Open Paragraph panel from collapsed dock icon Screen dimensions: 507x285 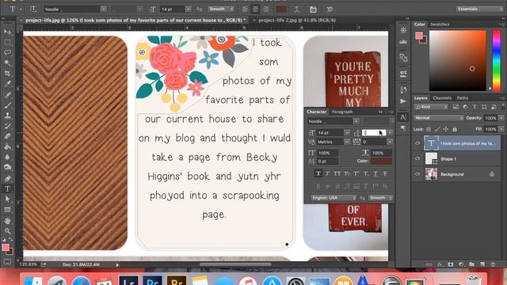point(403,128)
